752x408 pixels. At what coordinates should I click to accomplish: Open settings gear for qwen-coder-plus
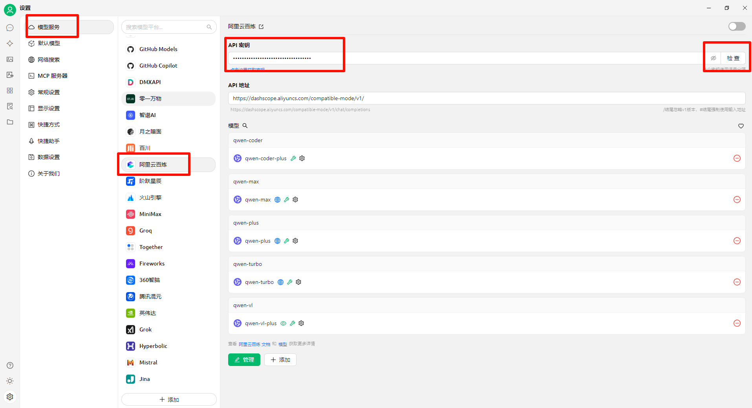tap(302, 158)
